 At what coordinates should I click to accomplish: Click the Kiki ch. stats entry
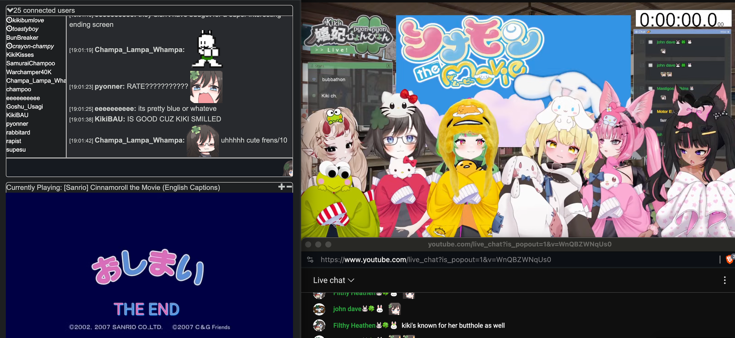pyautogui.click(x=329, y=96)
